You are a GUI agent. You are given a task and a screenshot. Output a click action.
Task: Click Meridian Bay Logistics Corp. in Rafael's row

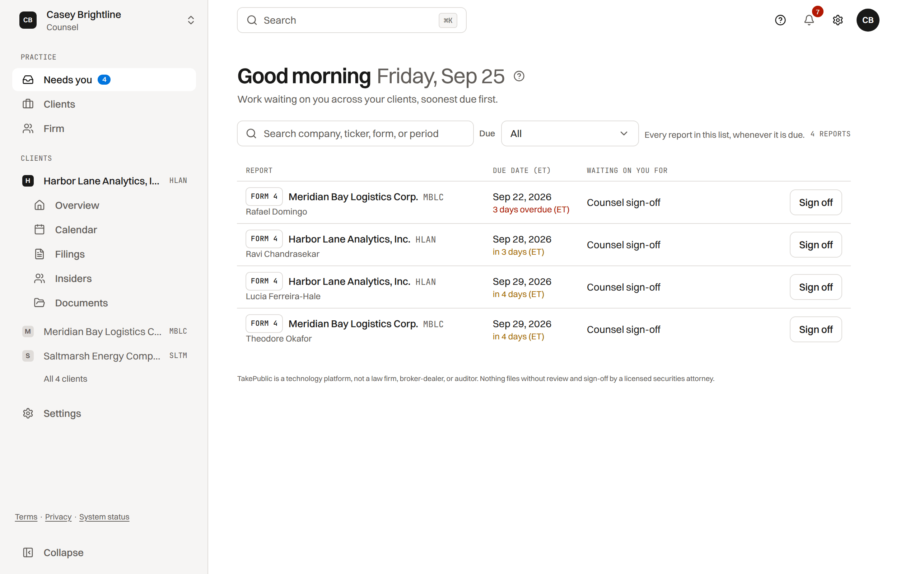[353, 197]
